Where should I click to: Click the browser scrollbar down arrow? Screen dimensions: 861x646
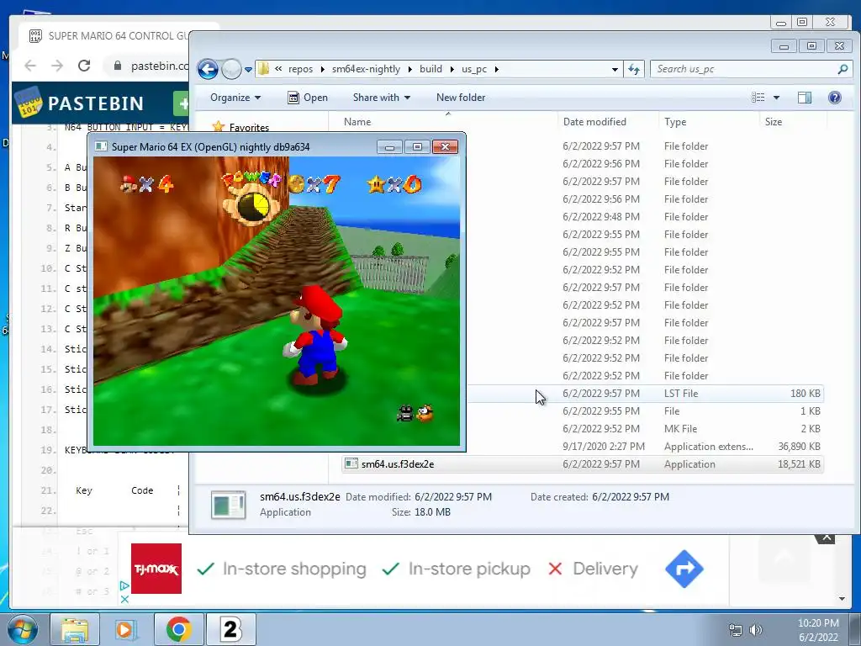click(842, 599)
